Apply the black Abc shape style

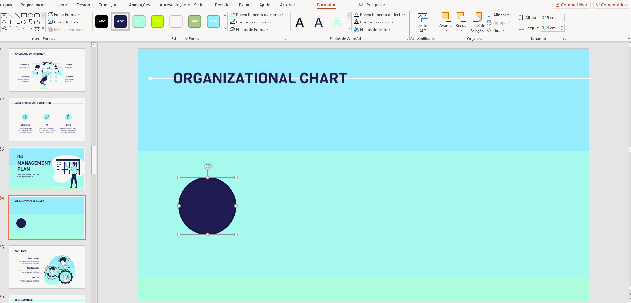[x=102, y=22]
